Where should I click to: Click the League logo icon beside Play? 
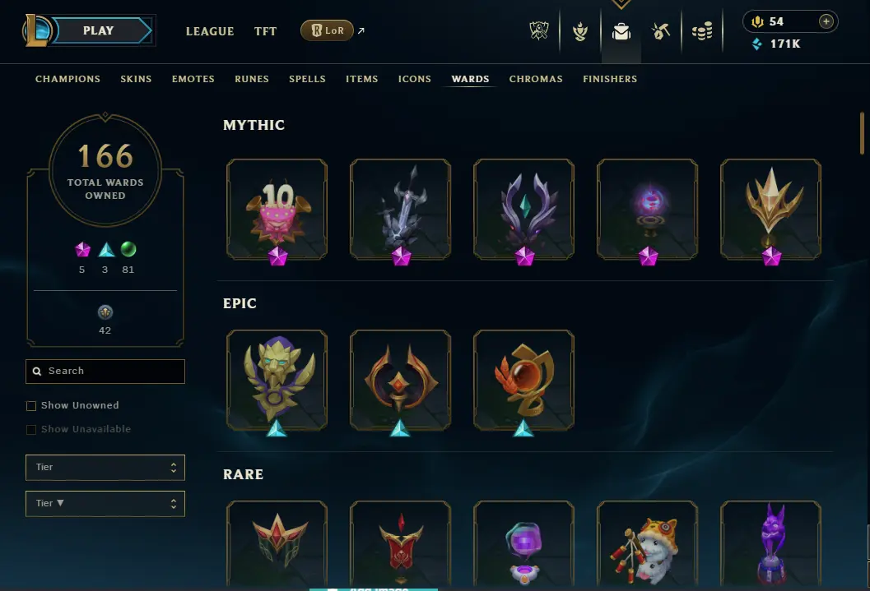[x=36, y=30]
